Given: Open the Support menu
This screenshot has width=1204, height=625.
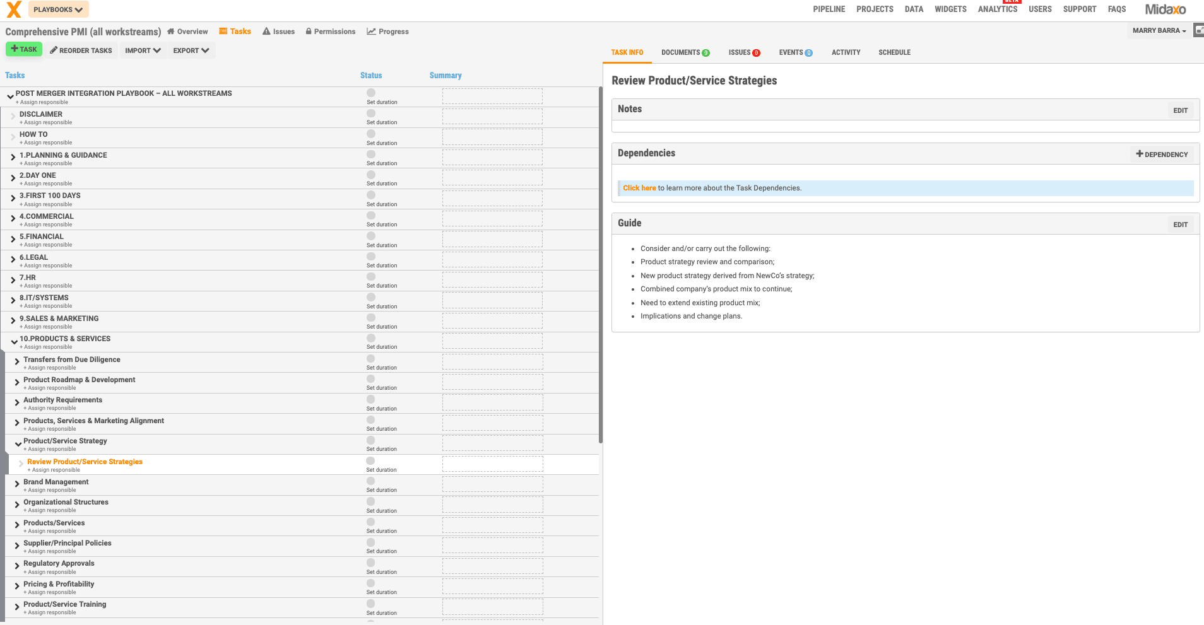Looking at the screenshot, I should [x=1079, y=9].
